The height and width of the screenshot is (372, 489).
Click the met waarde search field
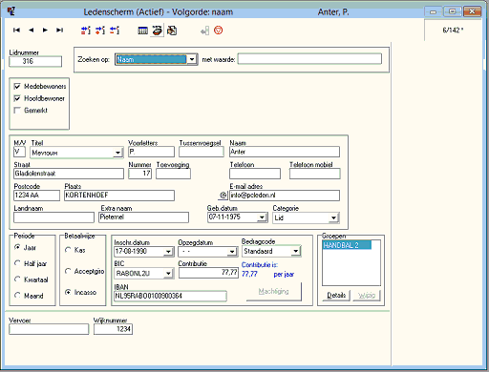[x=309, y=59]
